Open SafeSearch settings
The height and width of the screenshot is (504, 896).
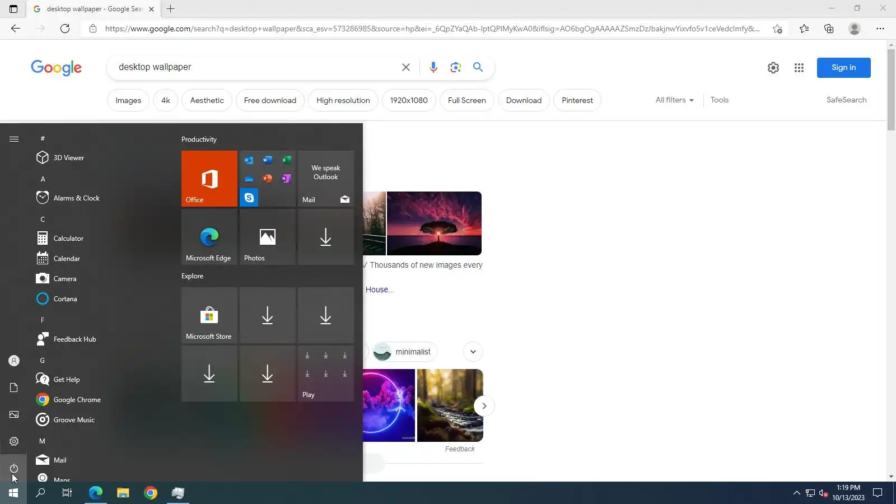(847, 100)
